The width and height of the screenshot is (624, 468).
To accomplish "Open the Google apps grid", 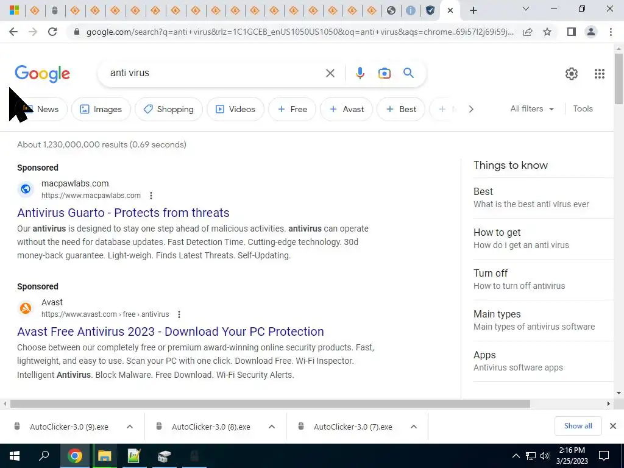I will pos(600,74).
